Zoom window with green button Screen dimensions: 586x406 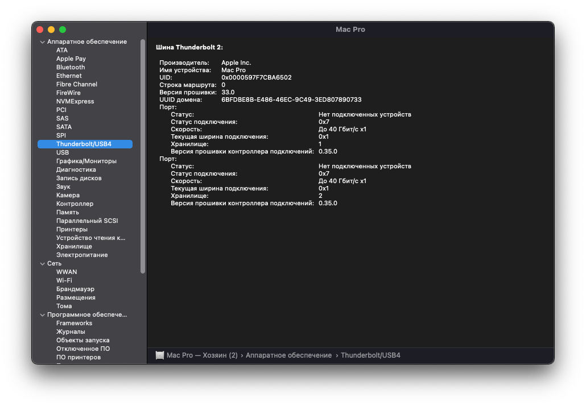coord(63,30)
